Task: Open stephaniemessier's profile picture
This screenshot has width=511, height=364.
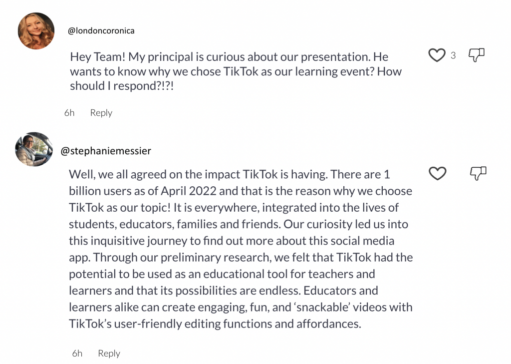Action: coord(34,150)
